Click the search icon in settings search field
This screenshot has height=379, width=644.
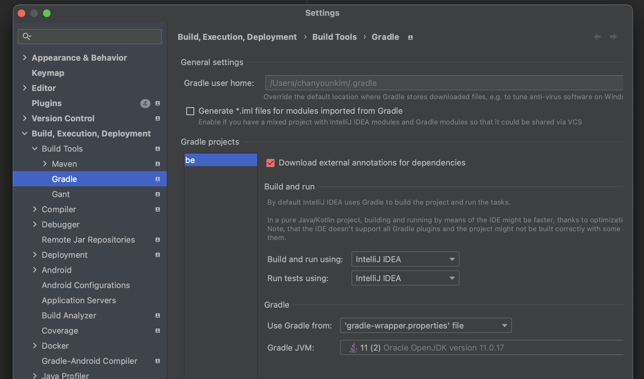(27, 37)
